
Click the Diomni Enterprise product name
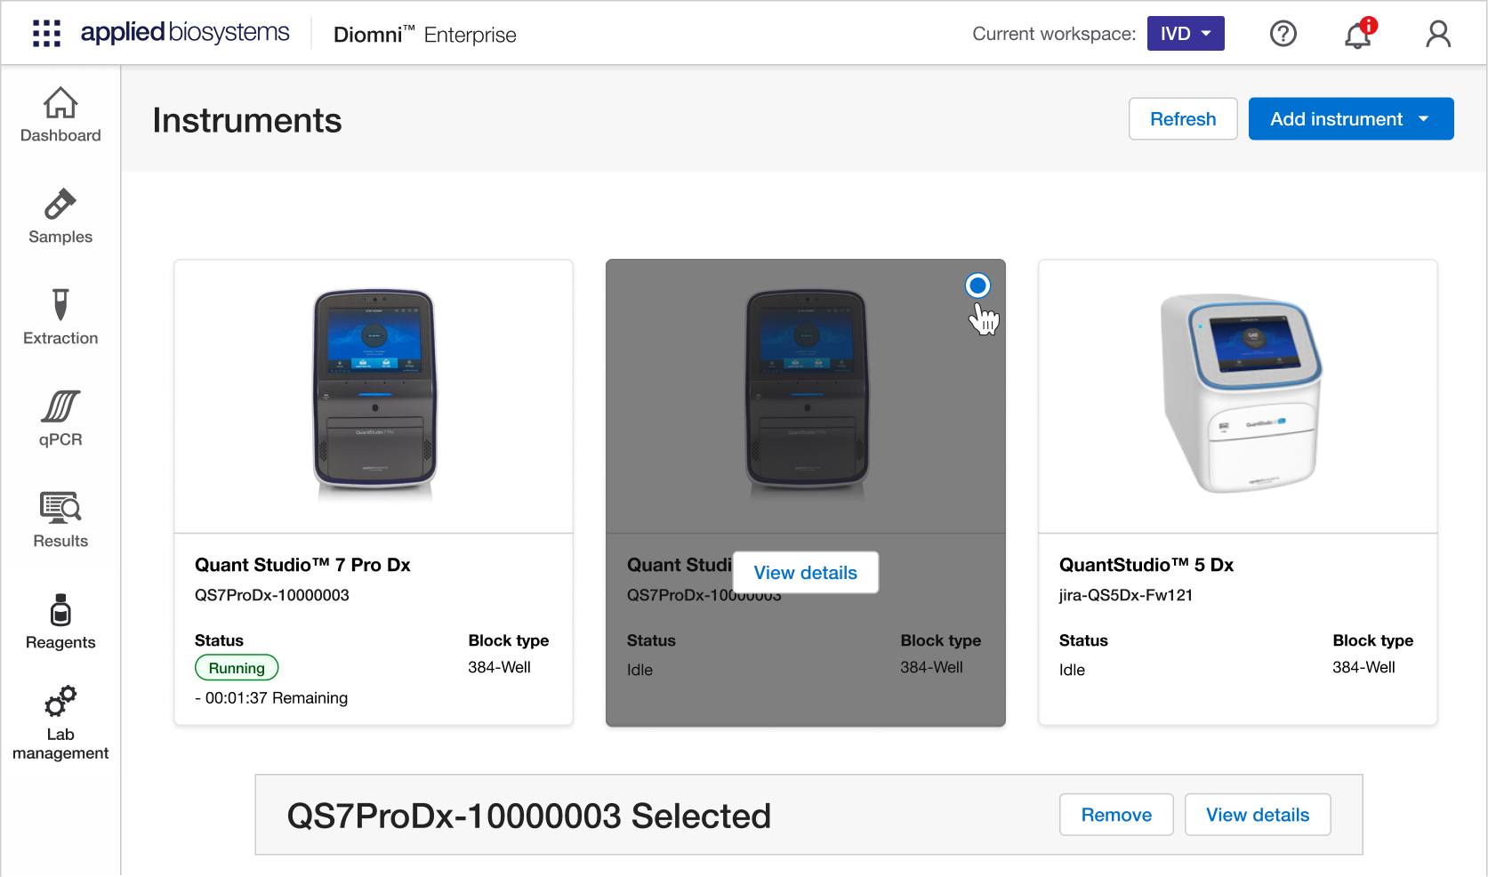(x=425, y=35)
